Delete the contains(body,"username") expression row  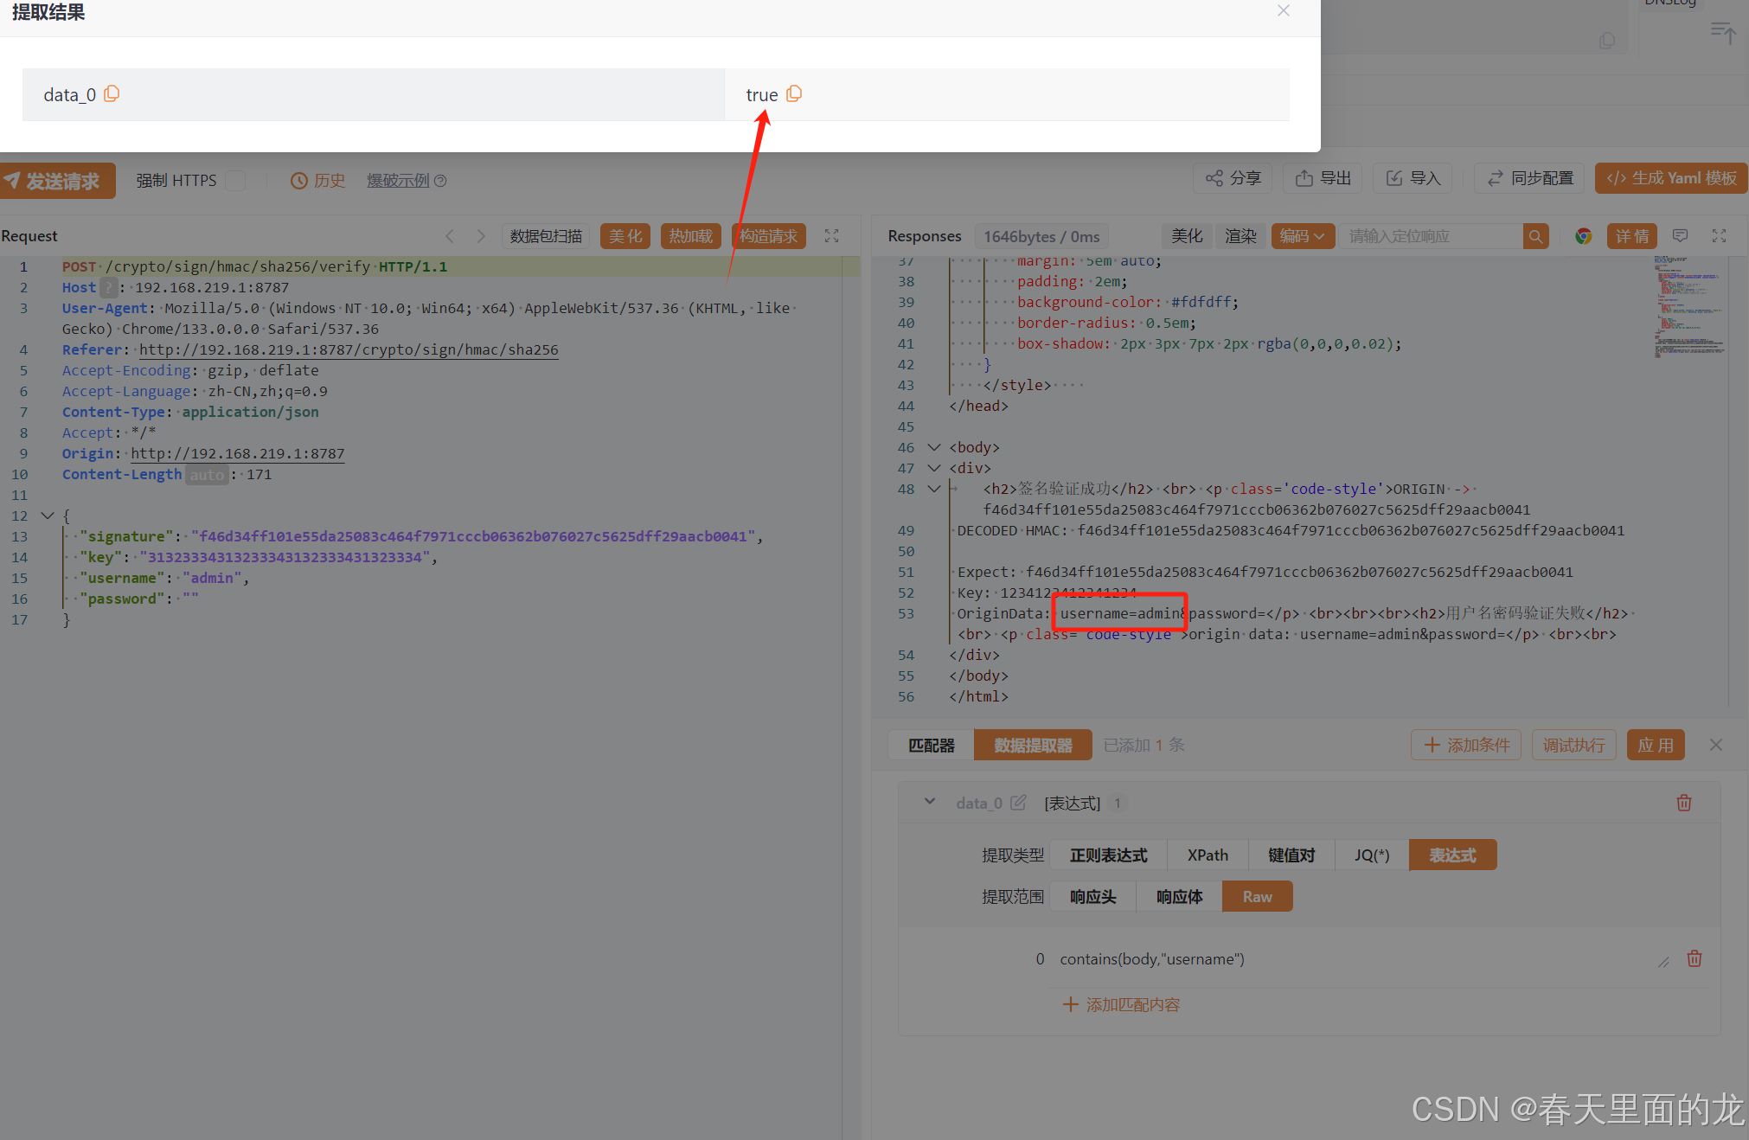click(x=1694, y=958)
